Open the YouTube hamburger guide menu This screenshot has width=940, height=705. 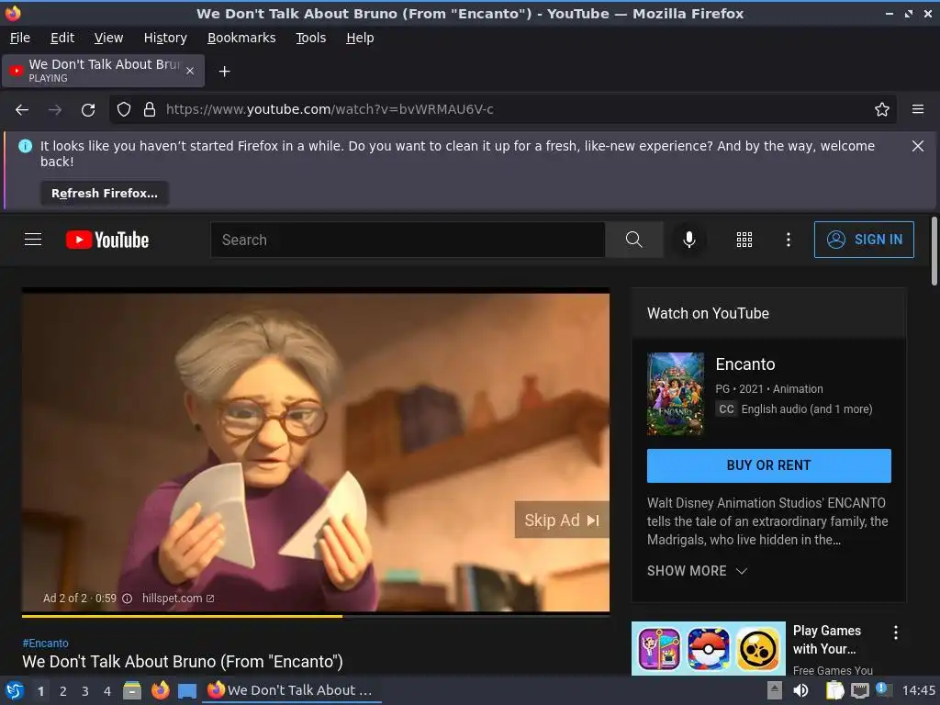click(x=33, y=240)
